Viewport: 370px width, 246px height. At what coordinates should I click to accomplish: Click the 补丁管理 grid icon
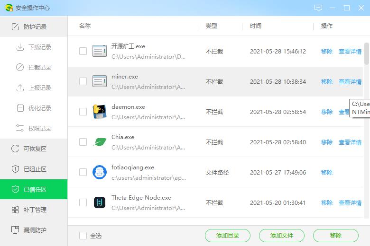pos(15,210)
